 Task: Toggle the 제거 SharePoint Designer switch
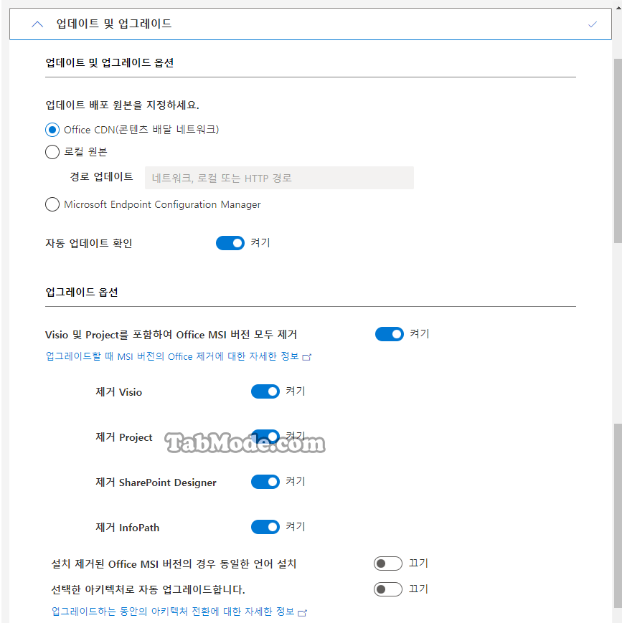[x=265, y=482]
